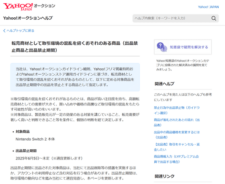Click the オークション text beside the logo
The height and width of the screenshot is (184, 225).
point(44,6)
